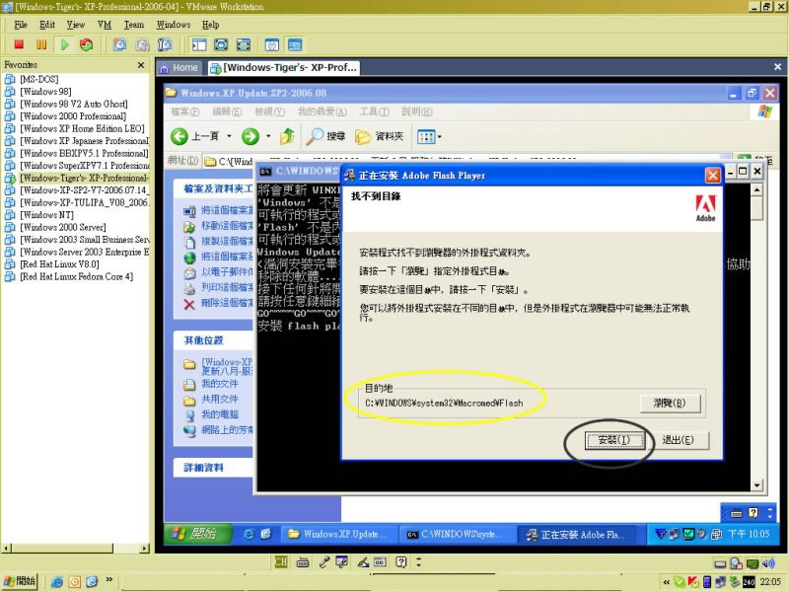
Task: Open the Forward button history dropdown arrow
Action: (268, 136)
